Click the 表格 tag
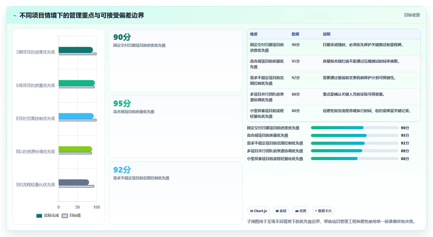Image resolution: width=433 pixels, height=237 pixels. tap(281, 211)
